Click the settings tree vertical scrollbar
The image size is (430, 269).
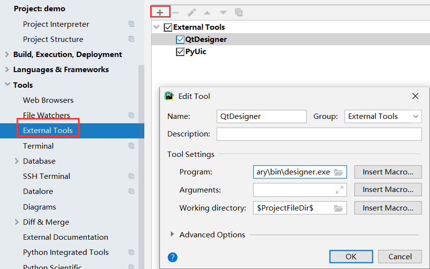point(141,167)
